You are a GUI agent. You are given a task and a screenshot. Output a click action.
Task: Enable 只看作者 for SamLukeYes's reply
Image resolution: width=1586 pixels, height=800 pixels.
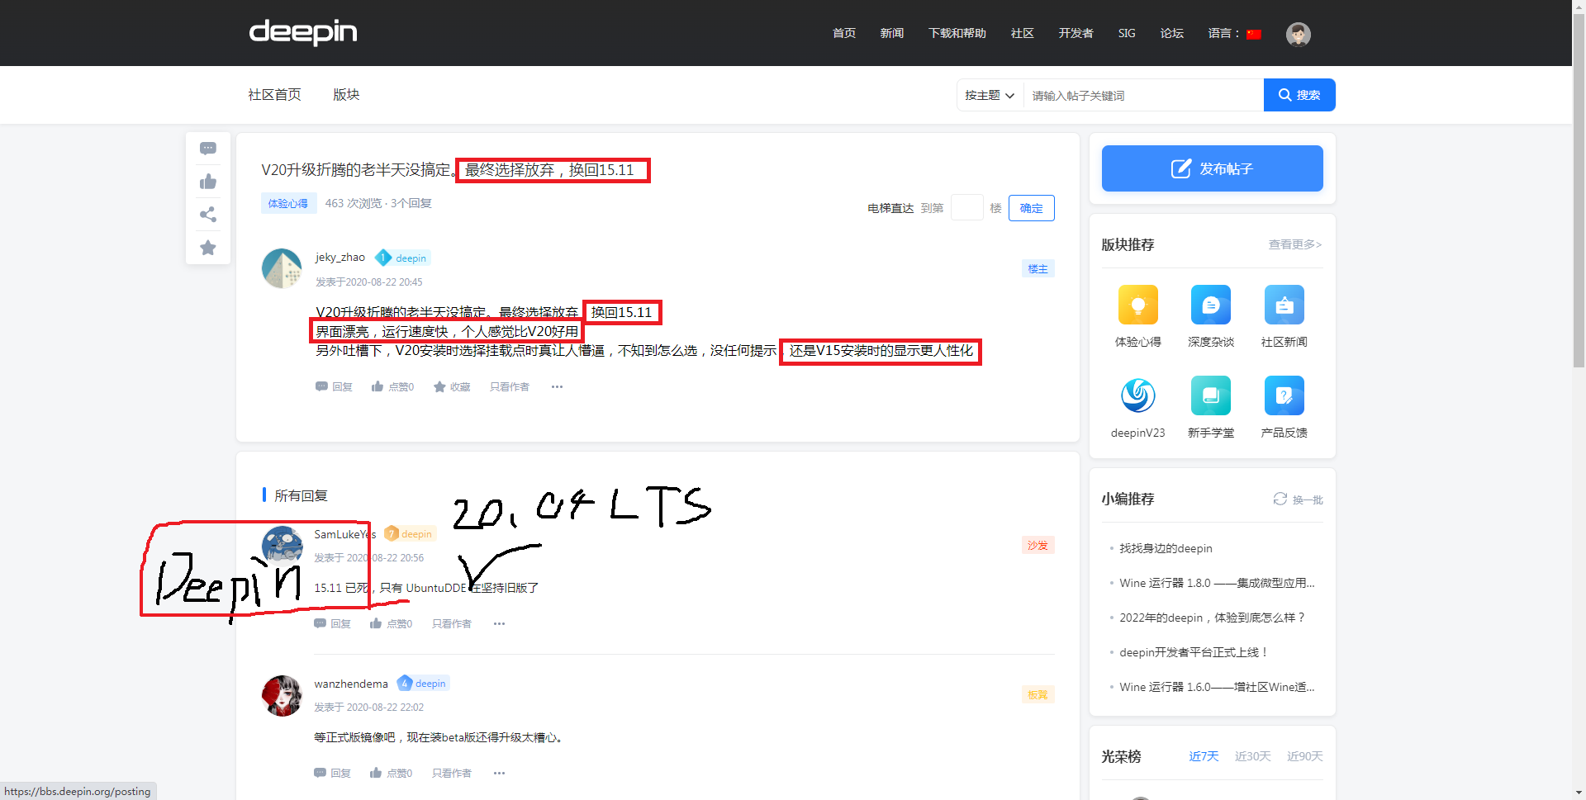(451, 623)
